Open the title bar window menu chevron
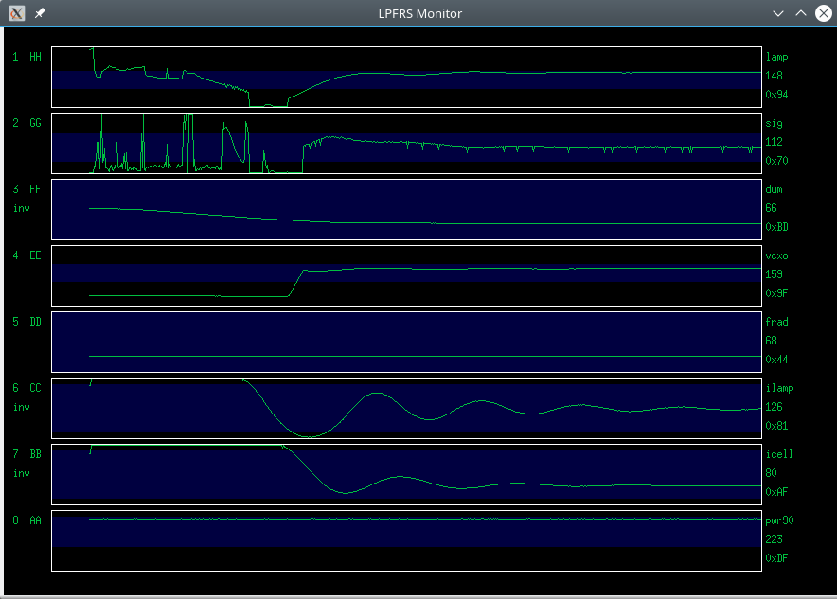 [778, 13]
